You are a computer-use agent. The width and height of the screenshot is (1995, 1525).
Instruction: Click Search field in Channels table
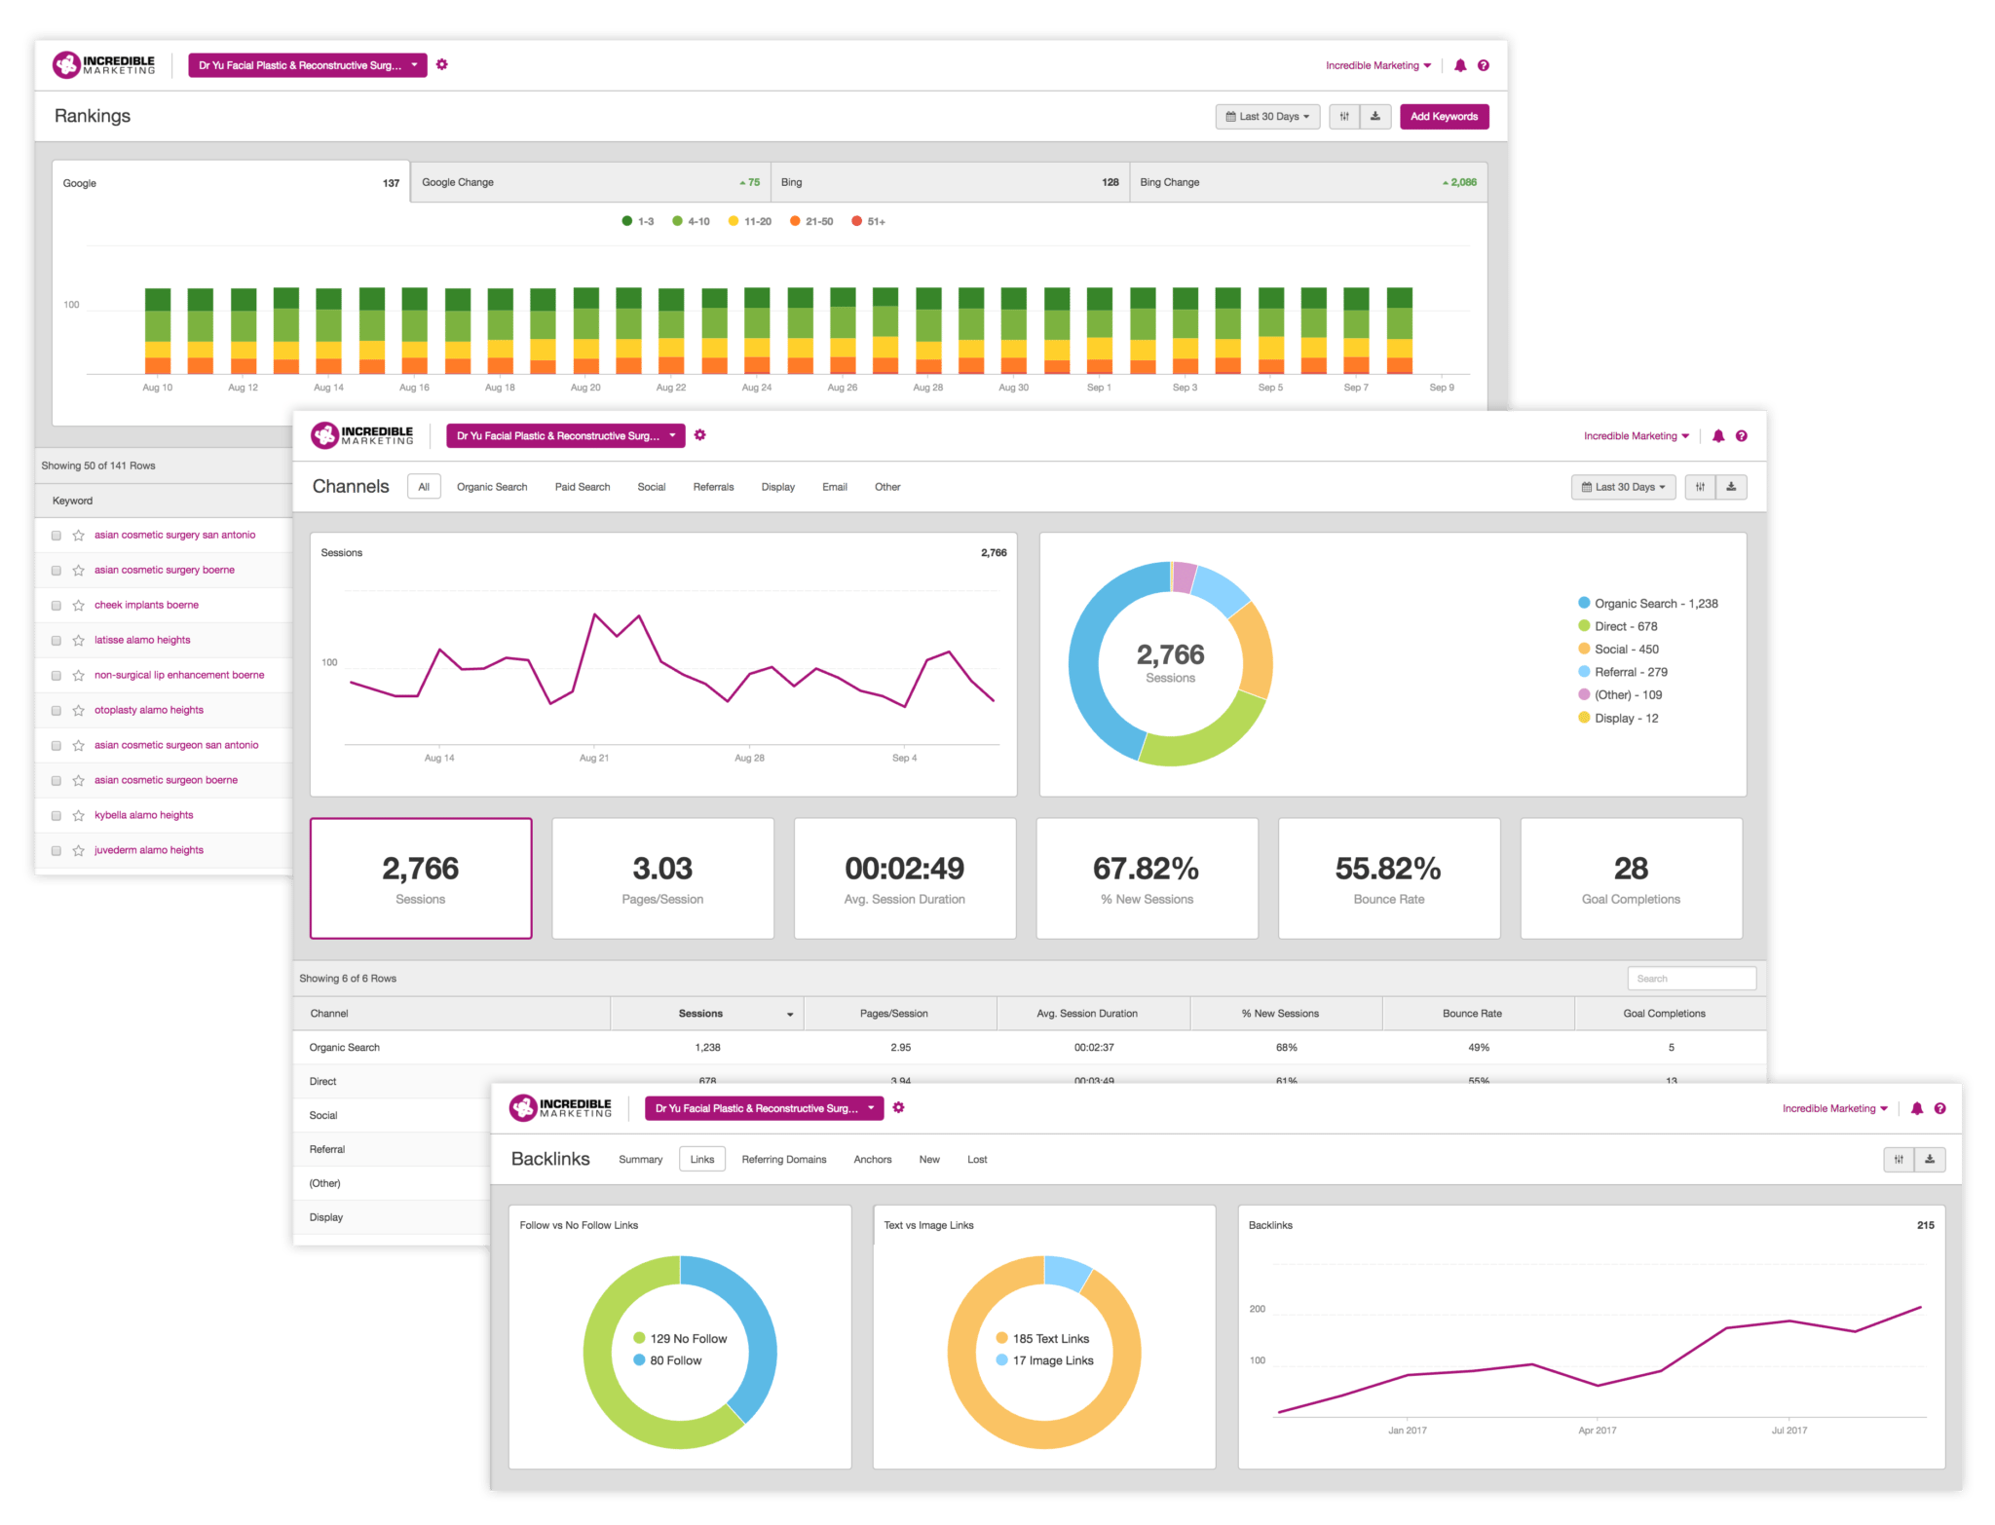[1692, 979]
